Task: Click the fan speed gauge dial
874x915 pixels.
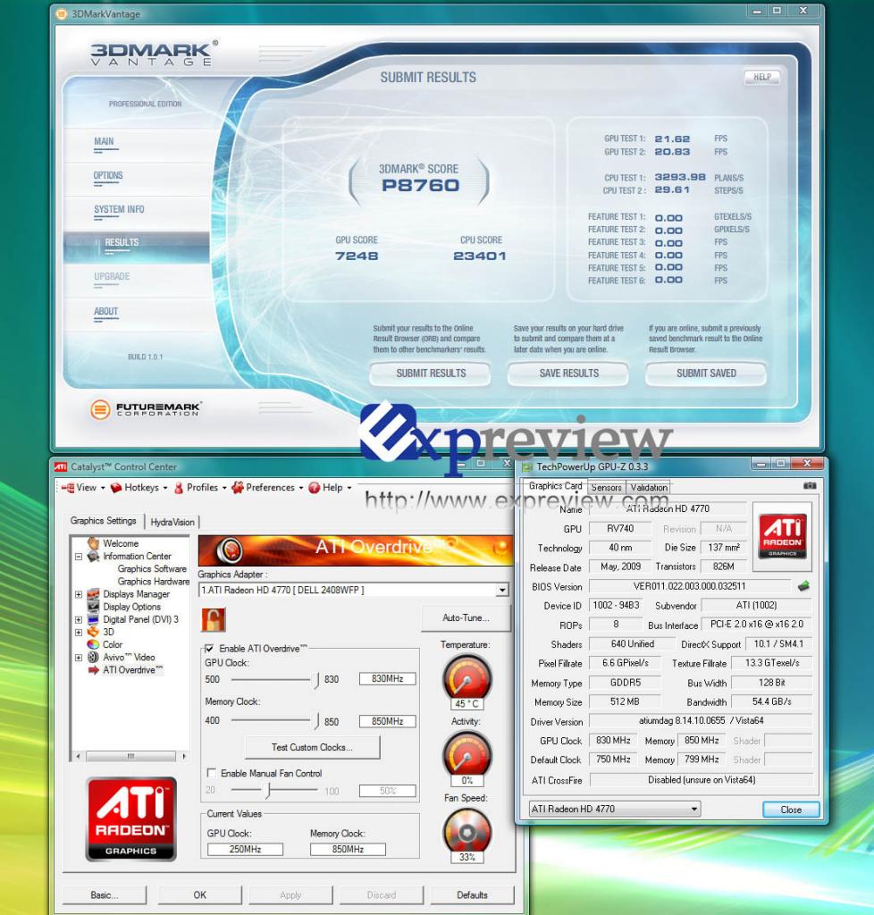Action: click(466, 830)
